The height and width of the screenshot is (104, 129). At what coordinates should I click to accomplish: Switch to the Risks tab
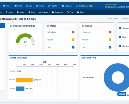pyautogui.click(x=32, y=12)
